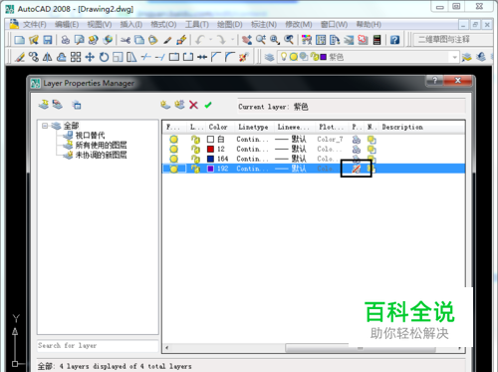Toggle plot printer icon for layer 白
Screen dimensions: 498x372
357,140
